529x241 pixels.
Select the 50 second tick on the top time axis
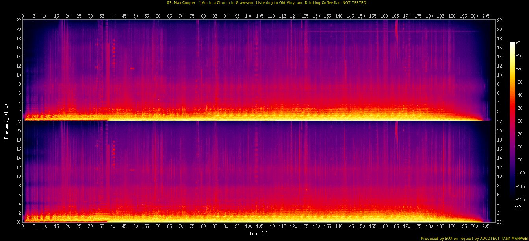click(135, 16)
